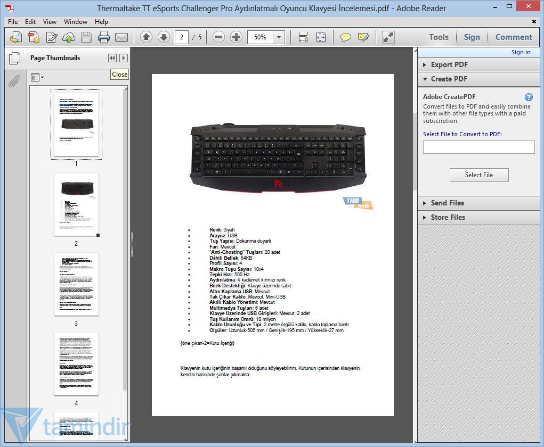Select page 4 thumbnail
544x447 pixels.
tap(76, 364)
